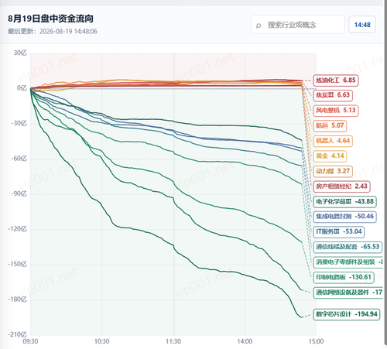Click the 11:30 x-axis time label
This screenshot has height=349, width=387.
tap(173, 341)
